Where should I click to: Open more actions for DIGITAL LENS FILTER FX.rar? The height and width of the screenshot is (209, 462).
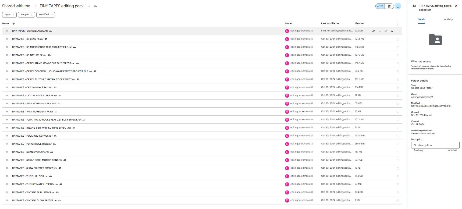[x=398, y=96]
